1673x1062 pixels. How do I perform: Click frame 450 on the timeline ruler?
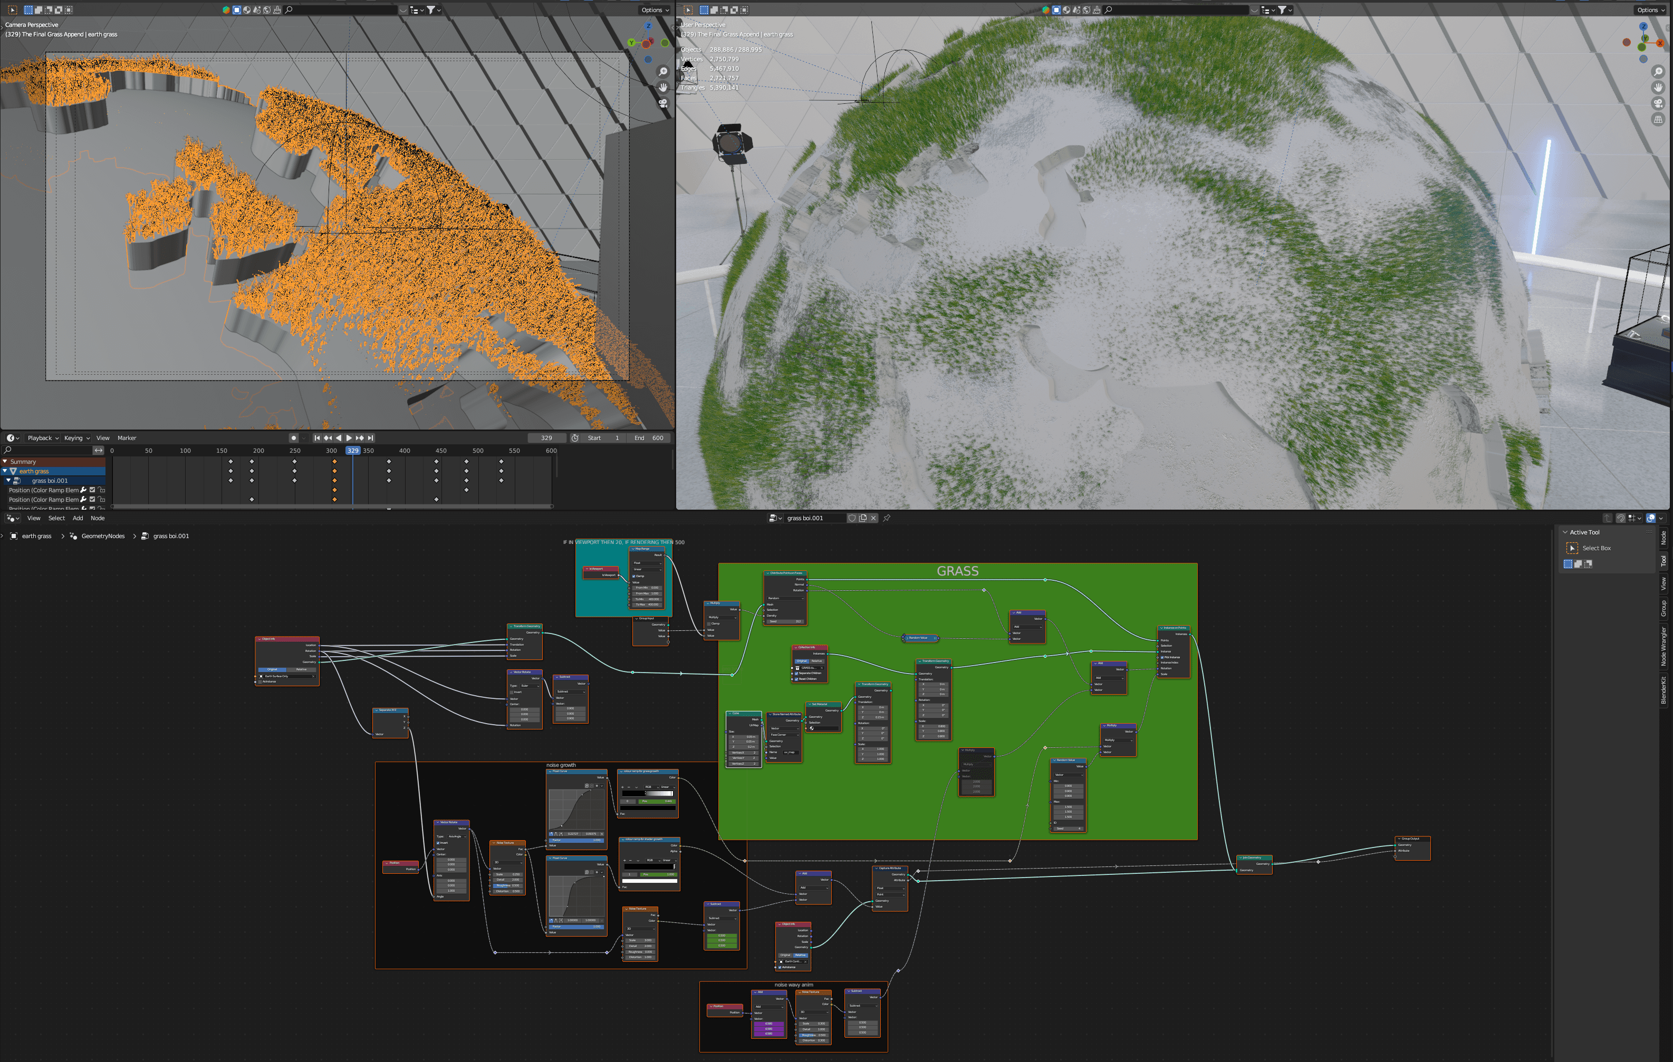pos(441,451)
